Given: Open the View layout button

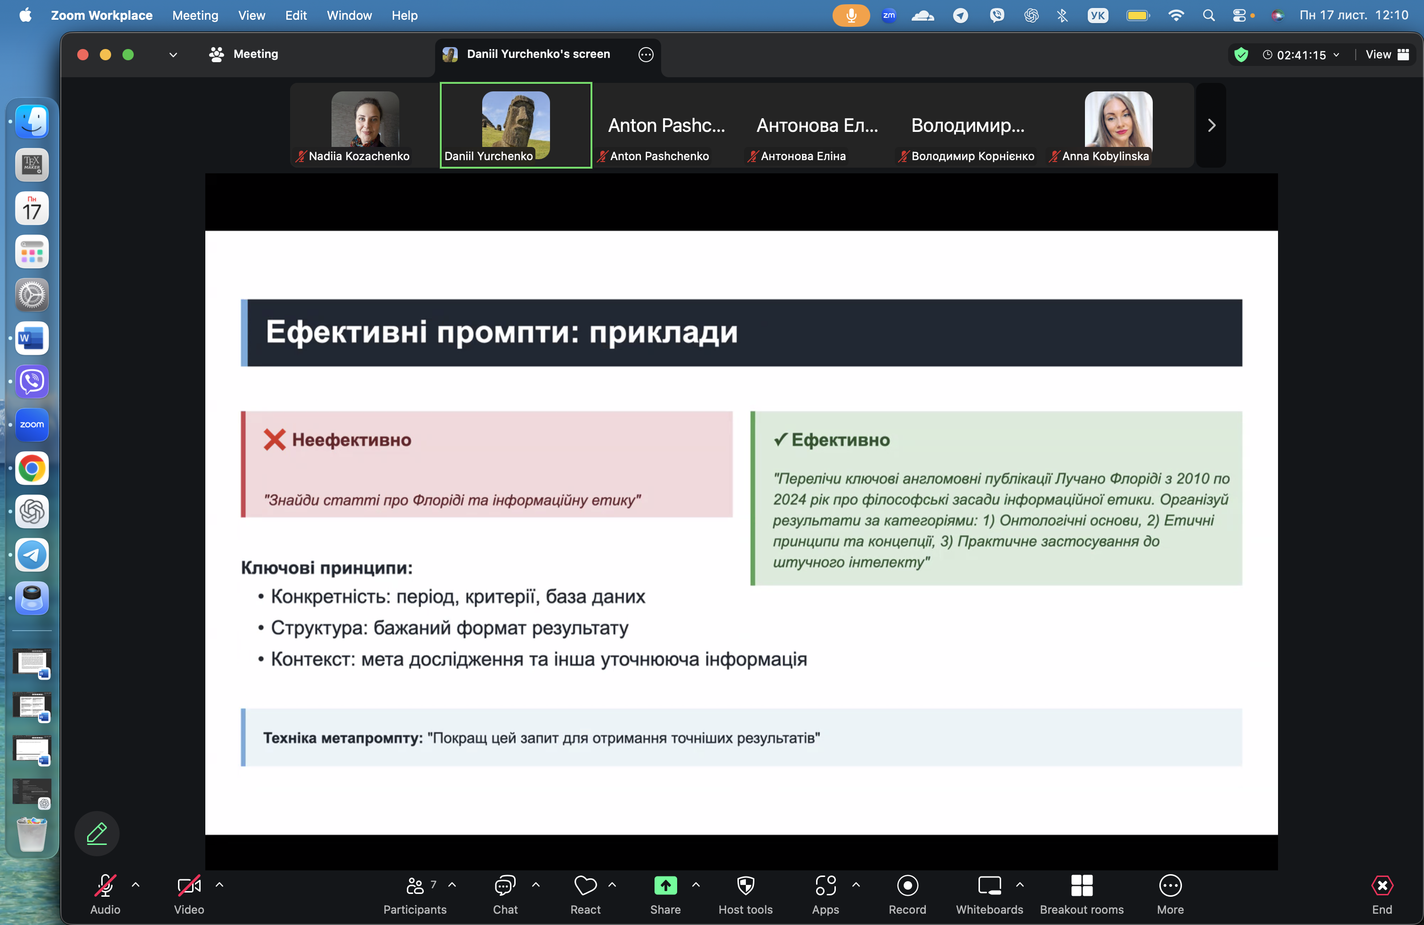Looking at the screenshot, I should click(x=1387, y=55).
